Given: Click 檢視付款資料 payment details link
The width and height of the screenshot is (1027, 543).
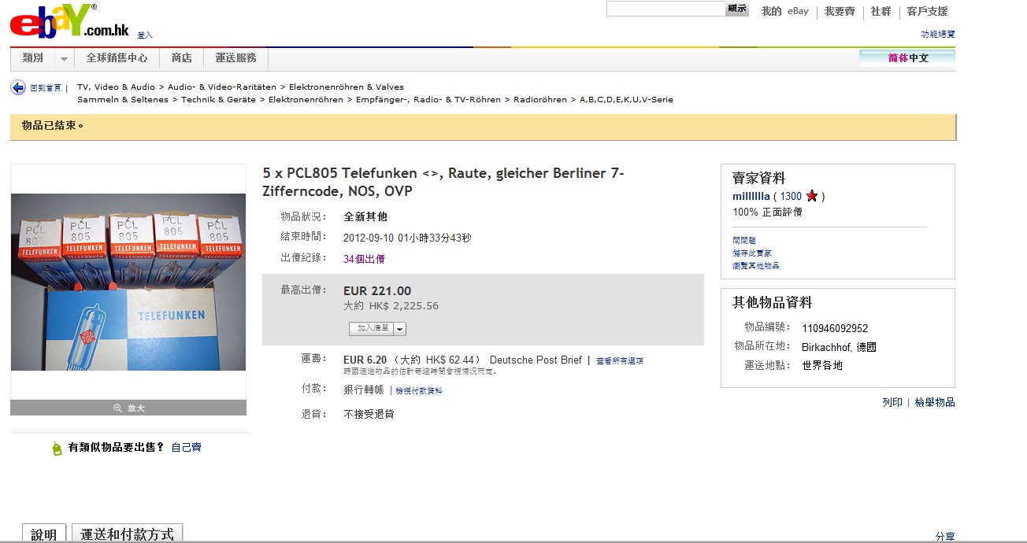Looking at the screenshot, I should point(419,391).
